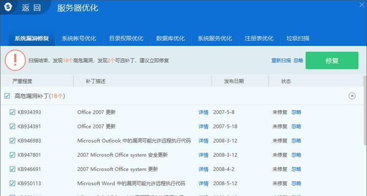The height and width of the screenshot is (196, 367).
Task: Click the vertical scrollbar thumb
Action: point(365,110)
